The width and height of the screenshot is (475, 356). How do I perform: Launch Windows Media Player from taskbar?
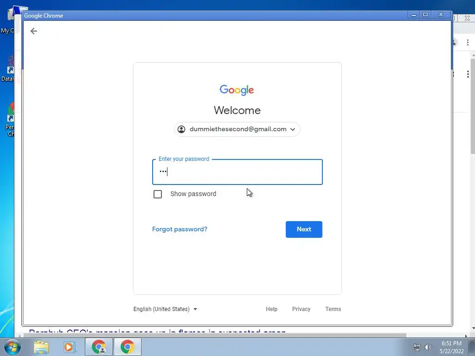pos(70,347)
